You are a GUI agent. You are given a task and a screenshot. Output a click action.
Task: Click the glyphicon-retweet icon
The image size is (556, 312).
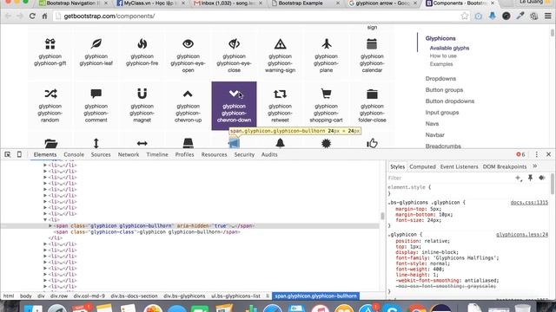coord(280,94)
